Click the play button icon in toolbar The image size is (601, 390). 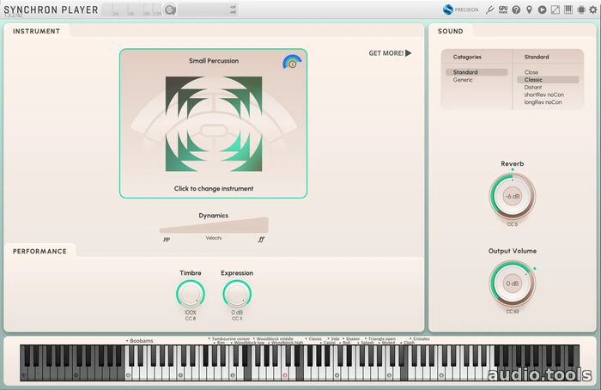pyautogui.click(x=542, y=10)
